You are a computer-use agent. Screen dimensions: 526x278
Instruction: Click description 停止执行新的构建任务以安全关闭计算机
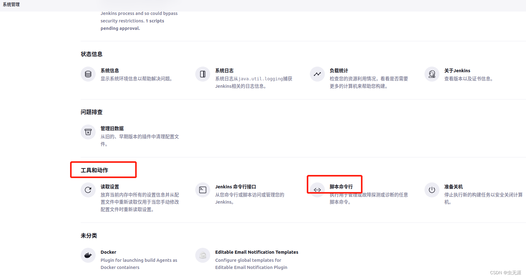pos(483,198)
